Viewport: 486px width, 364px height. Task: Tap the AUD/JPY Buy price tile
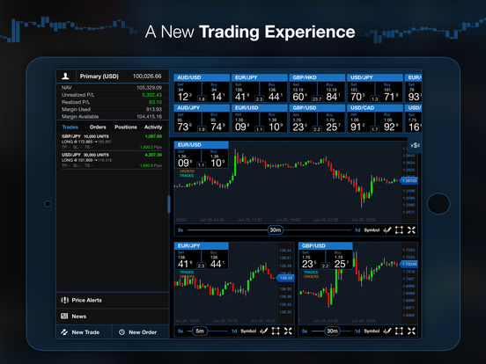coord(216,122)
